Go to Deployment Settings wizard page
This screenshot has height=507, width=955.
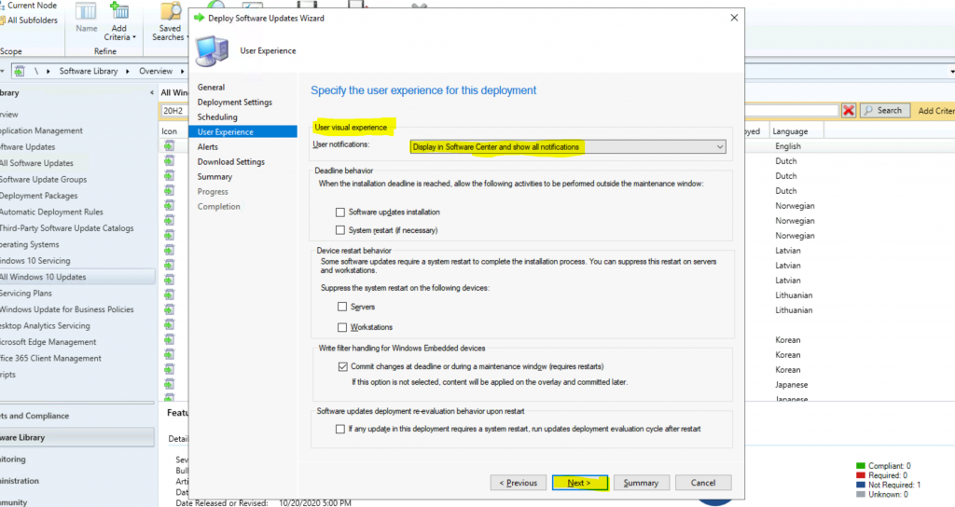[234, 103]
